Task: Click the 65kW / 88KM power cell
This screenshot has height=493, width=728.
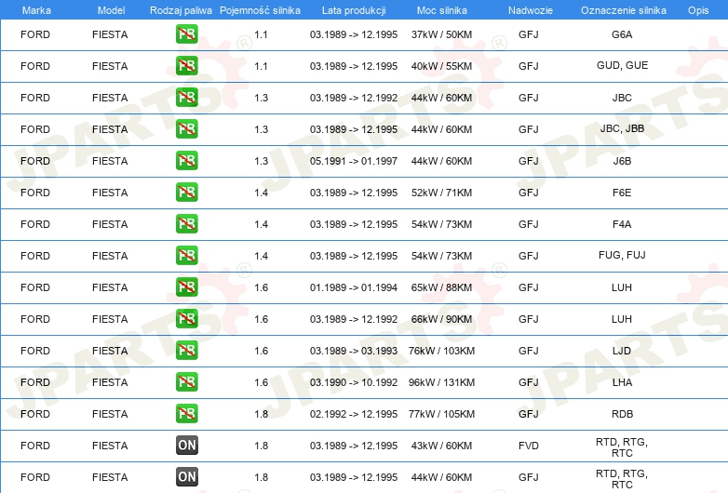Action: pyautogui.click(x=441, y=287)
